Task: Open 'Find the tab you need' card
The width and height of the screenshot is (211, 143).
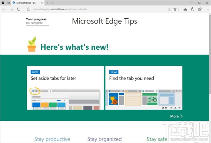Action: [x=144, y=88]
